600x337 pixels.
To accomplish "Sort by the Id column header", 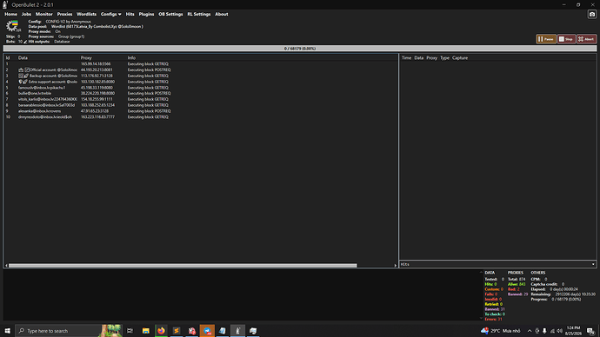I will [x=8, y=58].
